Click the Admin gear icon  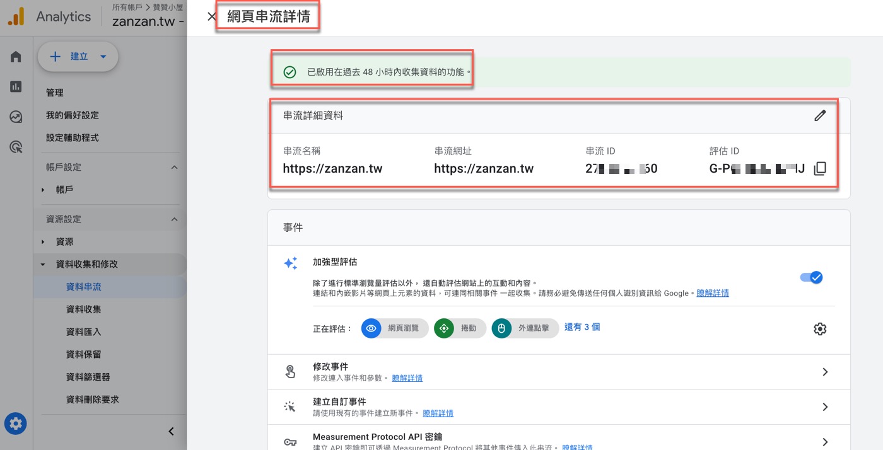16,424
